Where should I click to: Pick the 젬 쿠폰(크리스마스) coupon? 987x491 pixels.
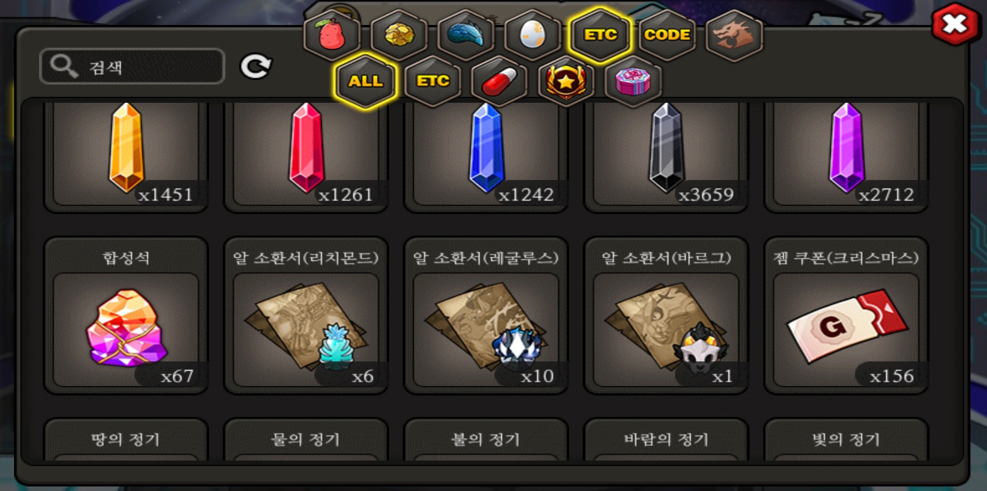click(x=846, y=315)
